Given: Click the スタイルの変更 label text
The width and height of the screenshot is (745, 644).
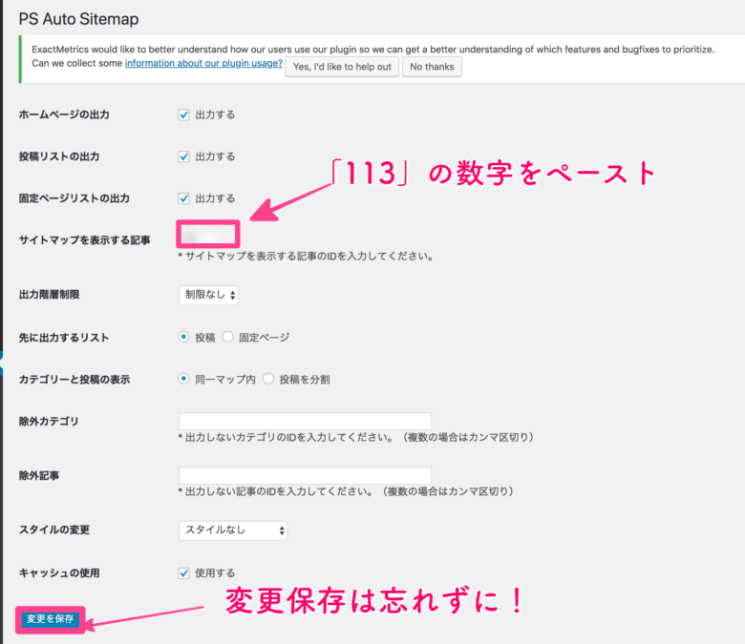Looking at the screenshot, I should click(x=54, y=530).
